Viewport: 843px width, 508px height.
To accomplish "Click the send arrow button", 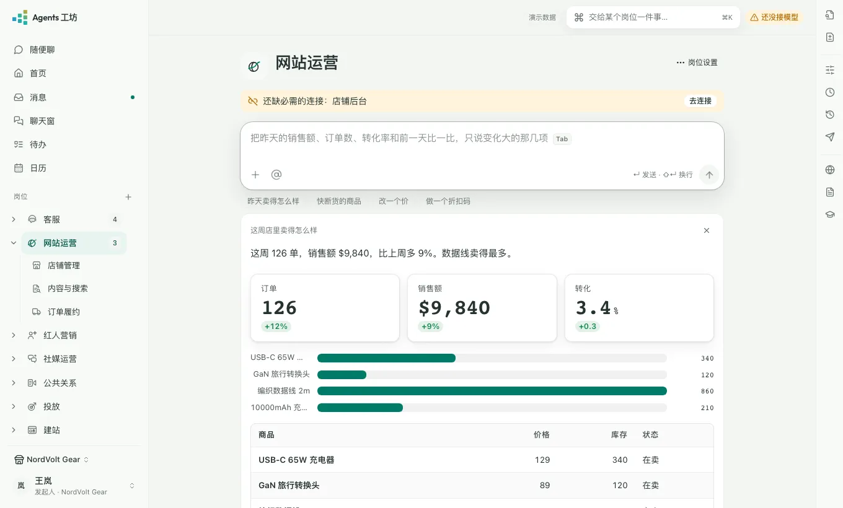I will pyautogui.click(x=709, y=175).
